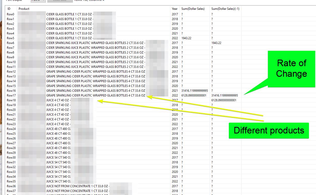Select the Row23 ID cell
Image resolution: width=316 pixels, height=195 pixels.
(x=11, y=124)
